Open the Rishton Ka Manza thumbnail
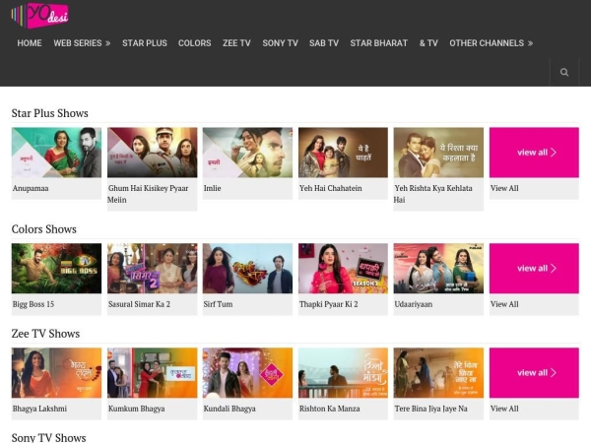 coord(343,373)
